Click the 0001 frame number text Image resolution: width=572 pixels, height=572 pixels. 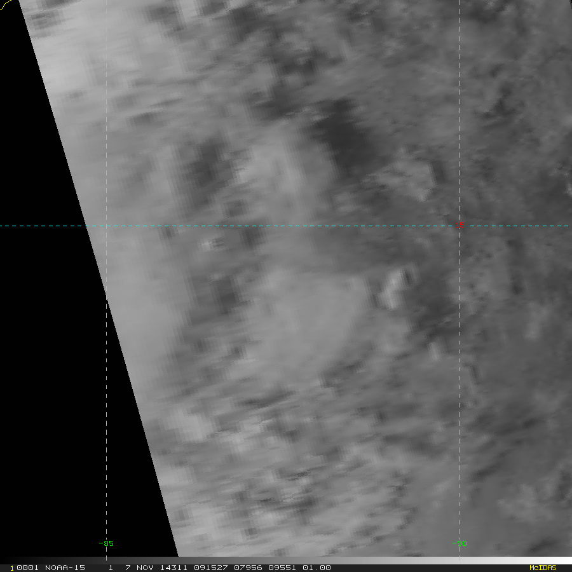[x=28, y=568]
